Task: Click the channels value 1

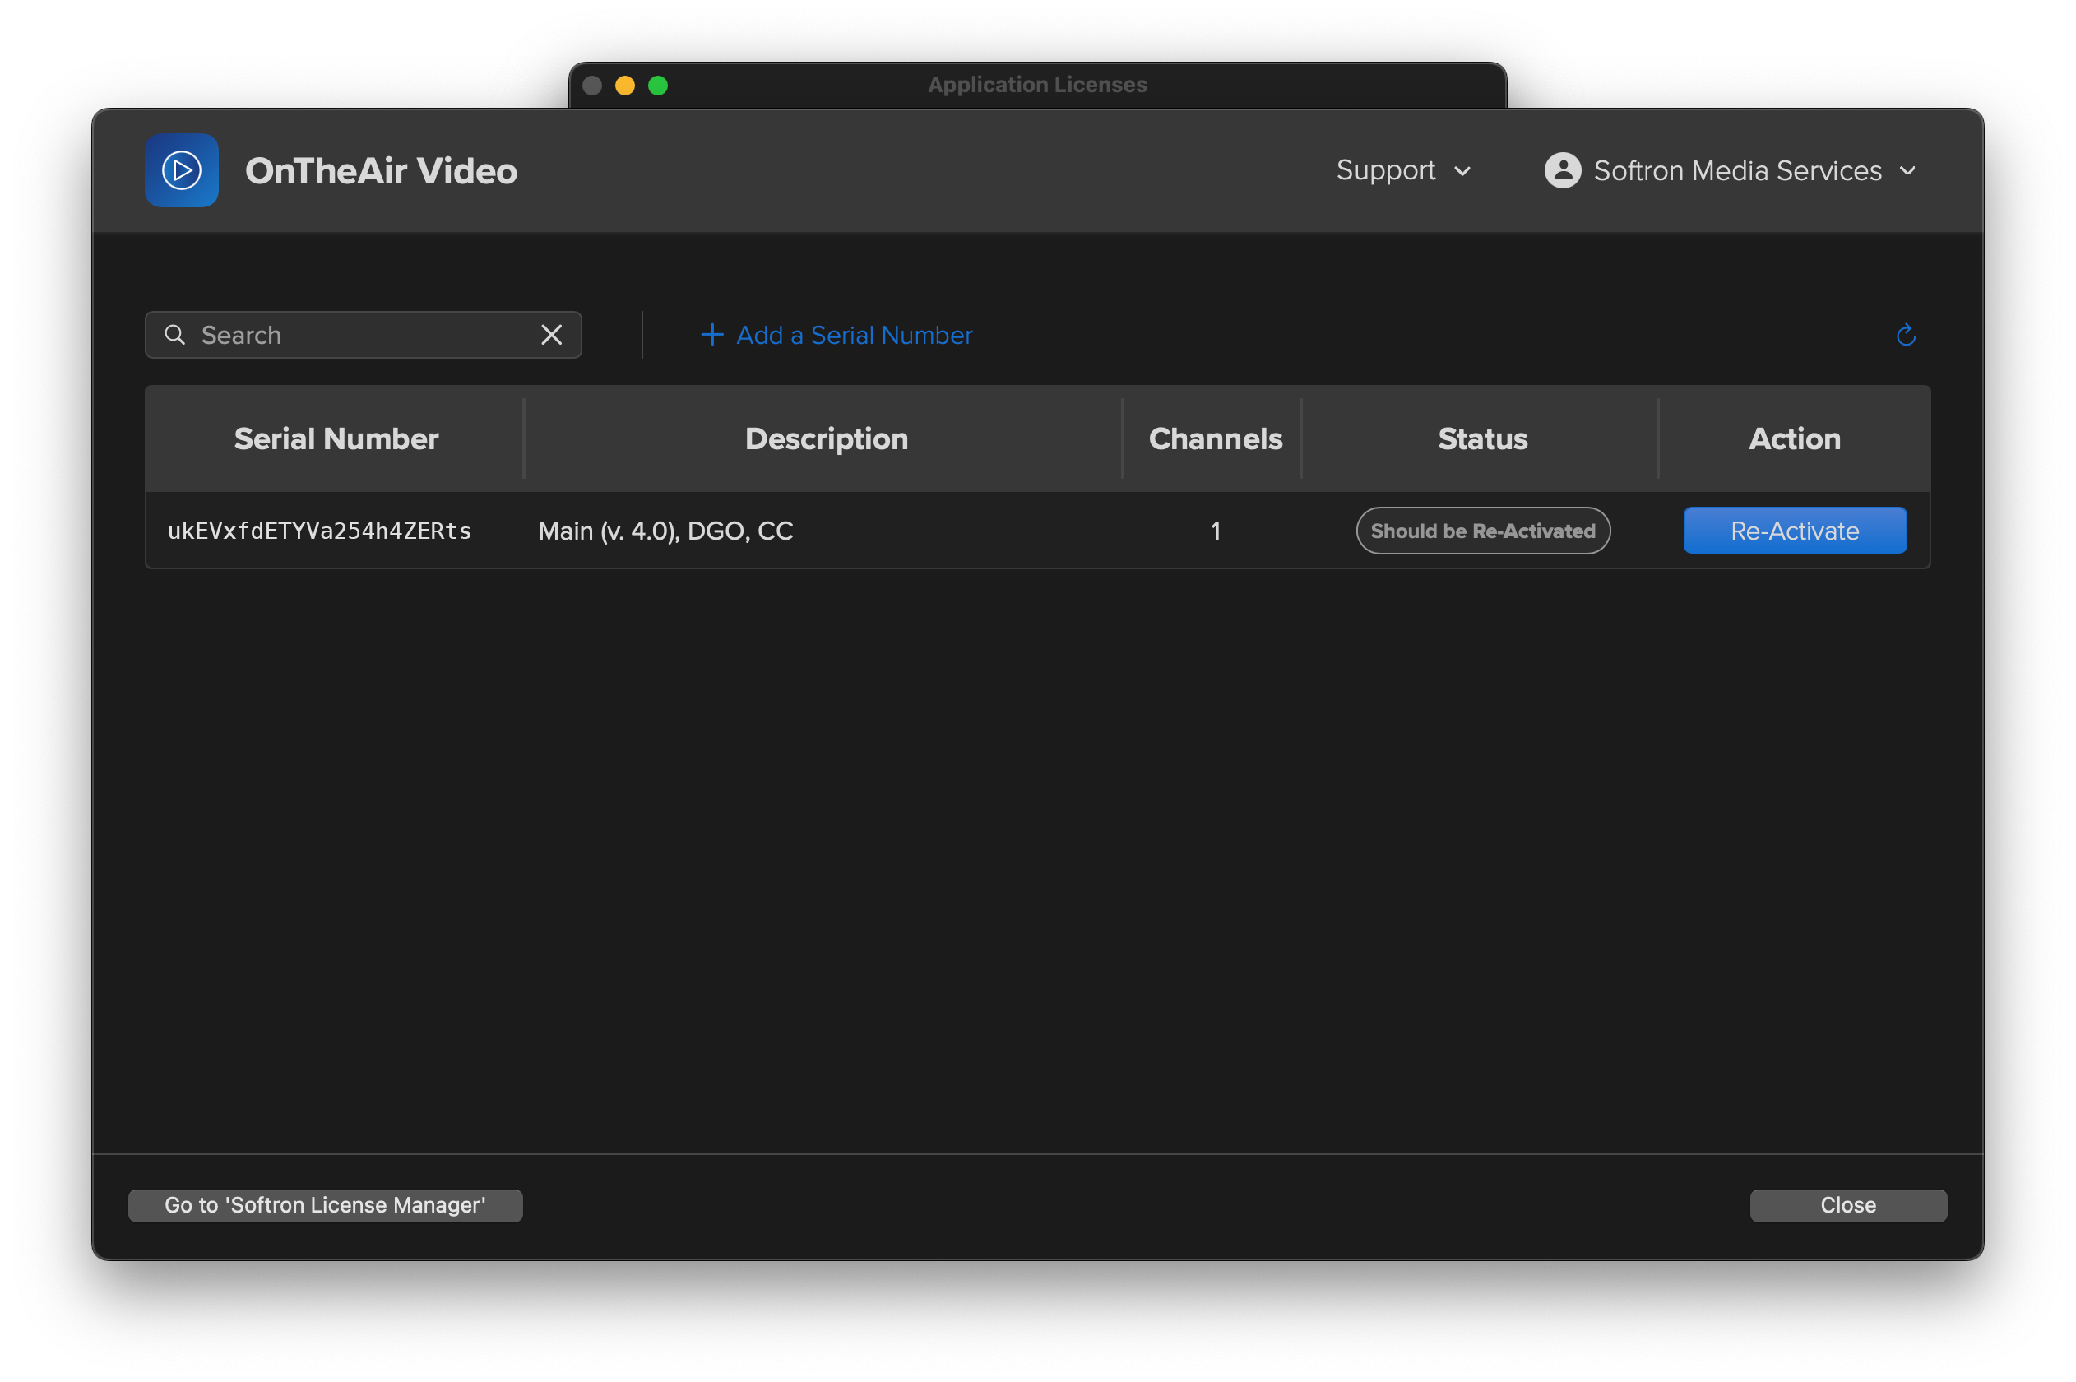Action: (x=1215, y=531)
